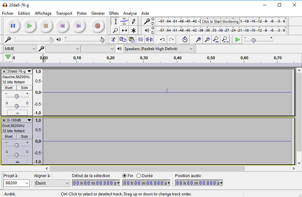This screenshot has width=302, height=197.
Task: Click the playback meter speaker icon
Action: click(147, 30)
